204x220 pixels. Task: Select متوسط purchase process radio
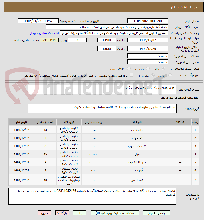click(153, 75)
